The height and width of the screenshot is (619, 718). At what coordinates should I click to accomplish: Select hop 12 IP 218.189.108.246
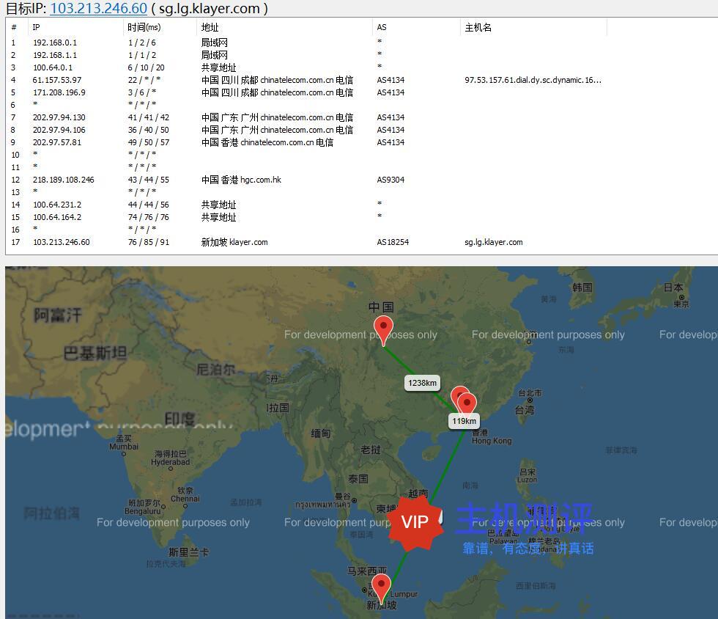point(64,180)
